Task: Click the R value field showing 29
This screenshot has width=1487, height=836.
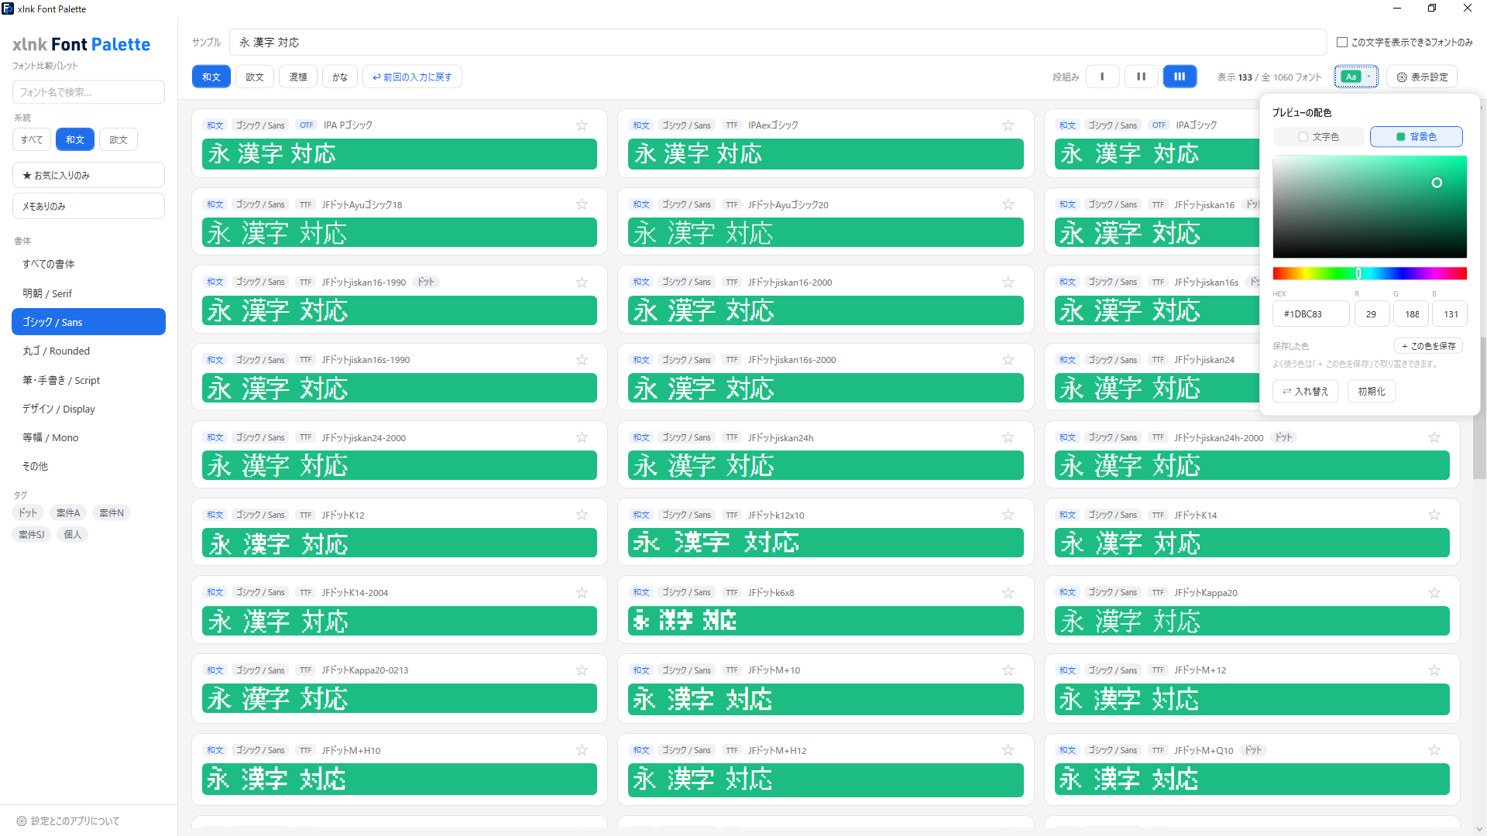Action: point(1372,314)
